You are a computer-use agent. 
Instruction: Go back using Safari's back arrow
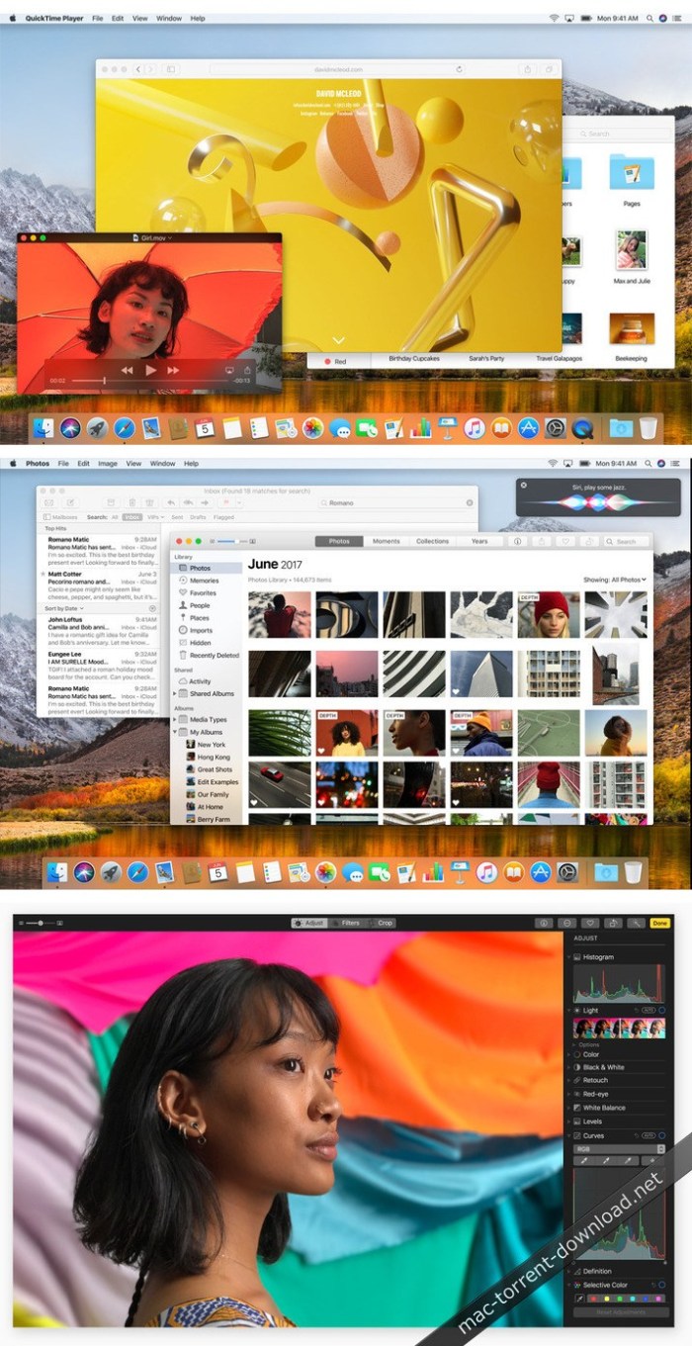pos(138,69)
